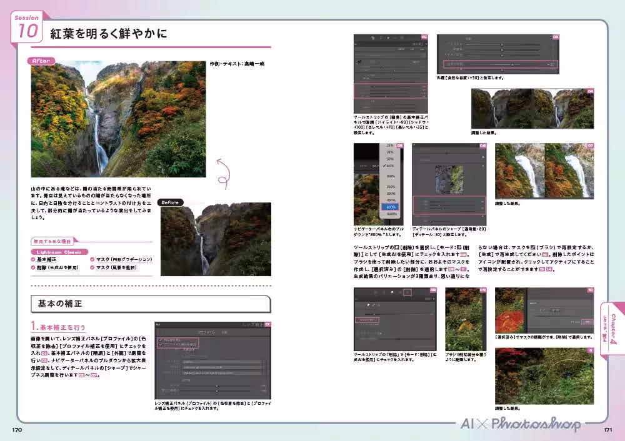Enable the 色収差を除去 checkbox
The width and height of the screenshot is (625, 441).
(161, 340)
